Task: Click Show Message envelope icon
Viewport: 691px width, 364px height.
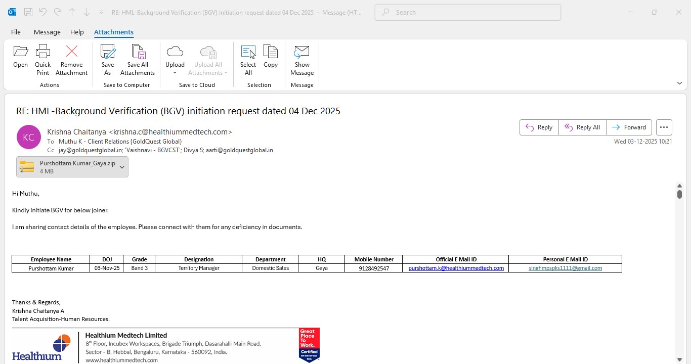Action: coord(302,60)
